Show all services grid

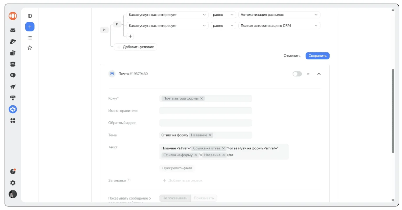13,120
